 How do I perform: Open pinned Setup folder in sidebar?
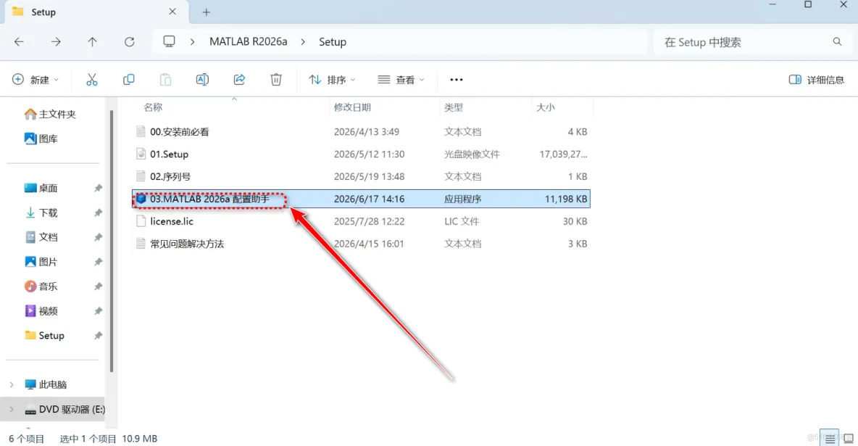[44, 335]
